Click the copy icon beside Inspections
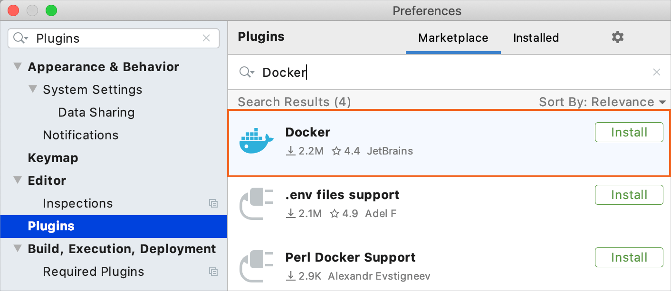 click(x=213, y=203)
